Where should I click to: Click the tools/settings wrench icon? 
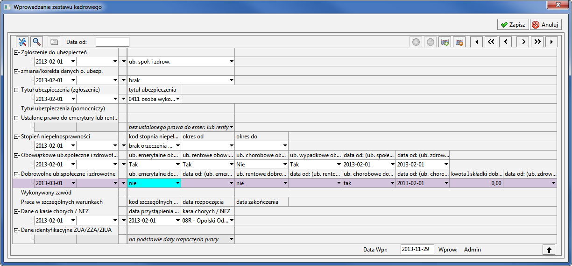[x=22, y=42]
